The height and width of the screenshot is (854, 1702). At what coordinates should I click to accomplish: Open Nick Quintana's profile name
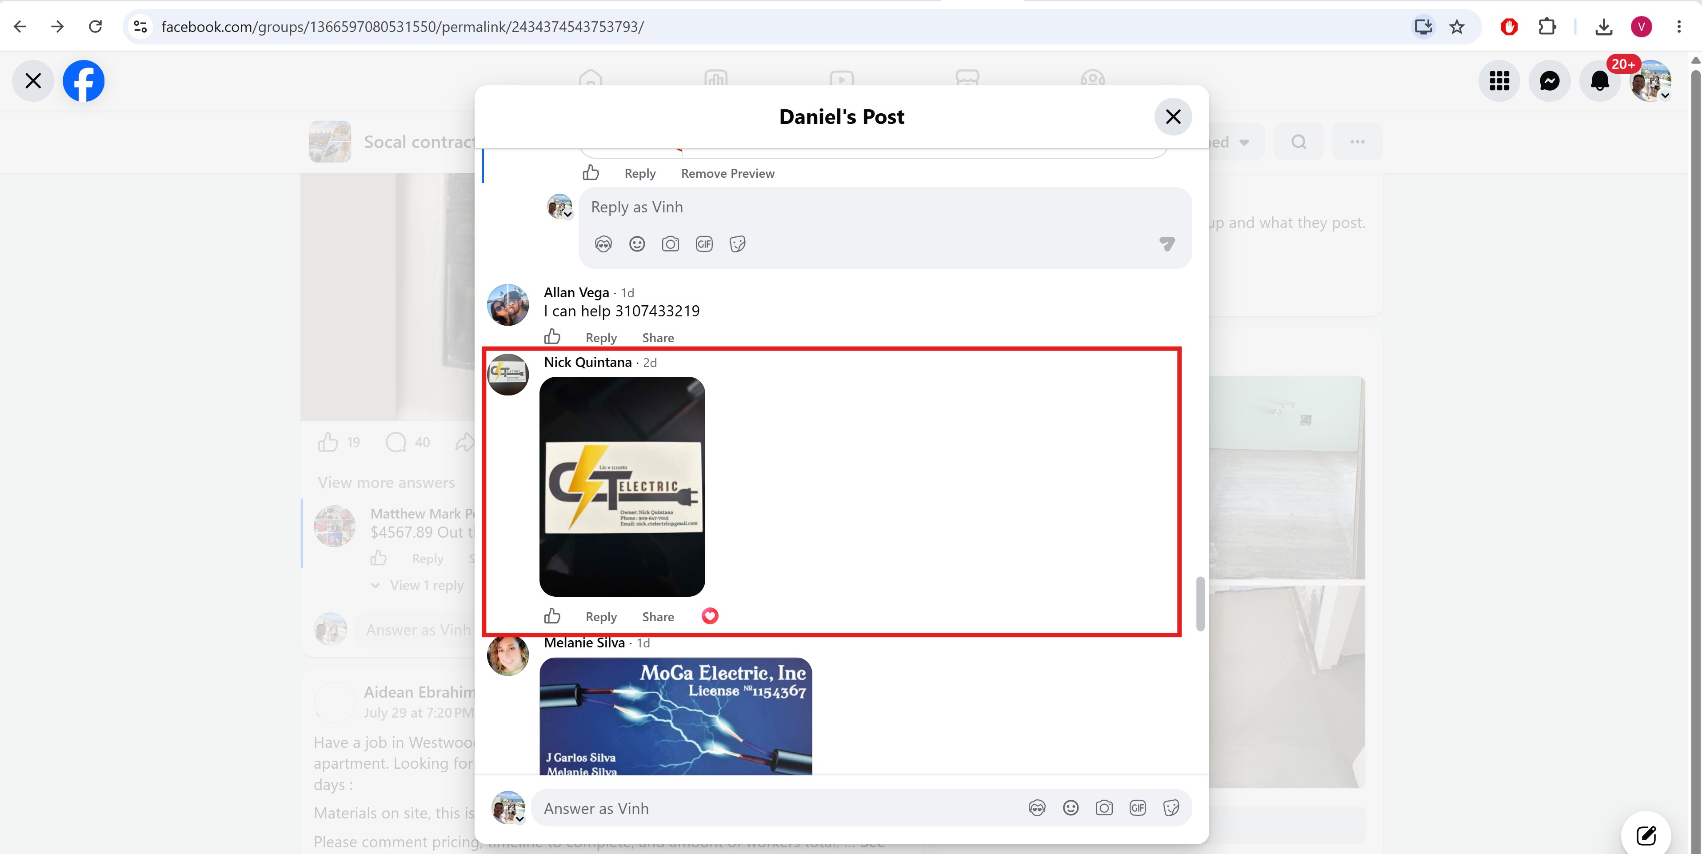coord(587,363)
